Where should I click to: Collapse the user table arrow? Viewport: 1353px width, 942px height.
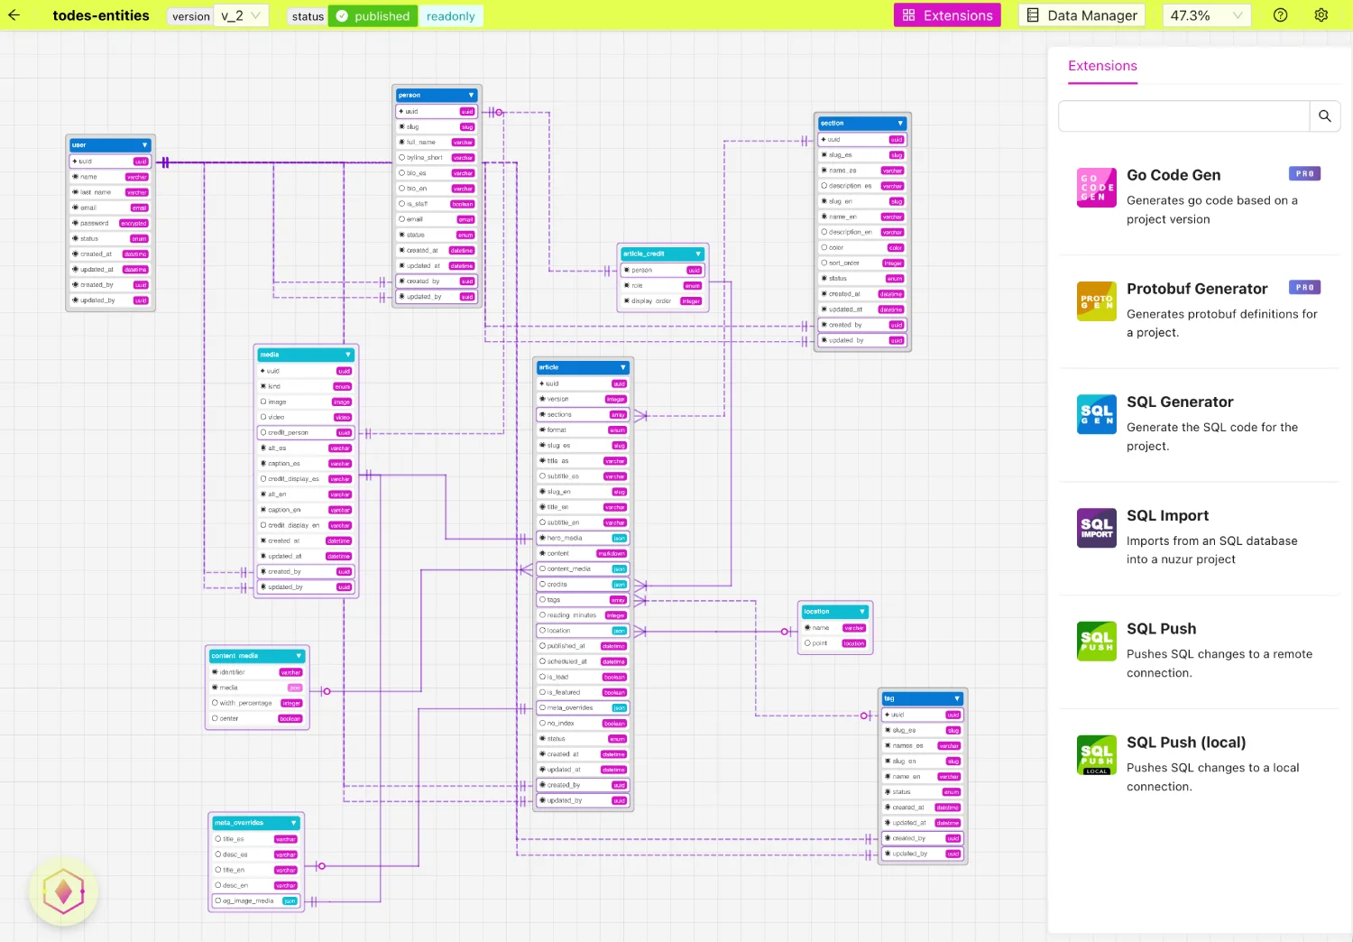tap(144, 145)
